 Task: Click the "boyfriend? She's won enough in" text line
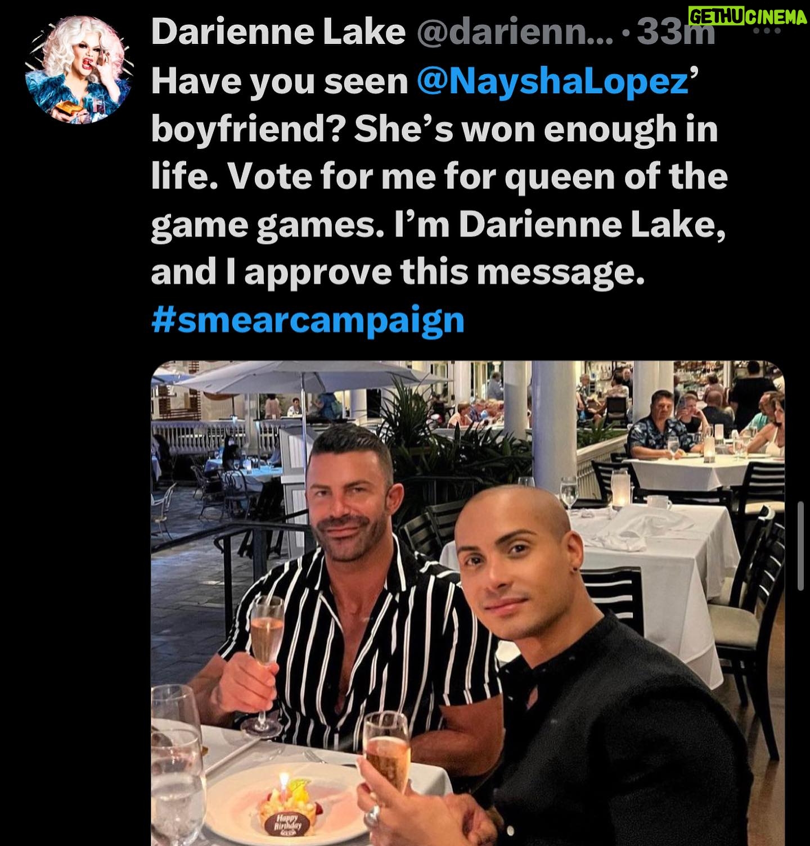[435, 130]
